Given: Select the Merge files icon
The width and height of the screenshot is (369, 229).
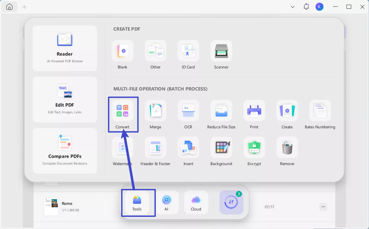Looking at the screenshot, I should coord(155,111).
